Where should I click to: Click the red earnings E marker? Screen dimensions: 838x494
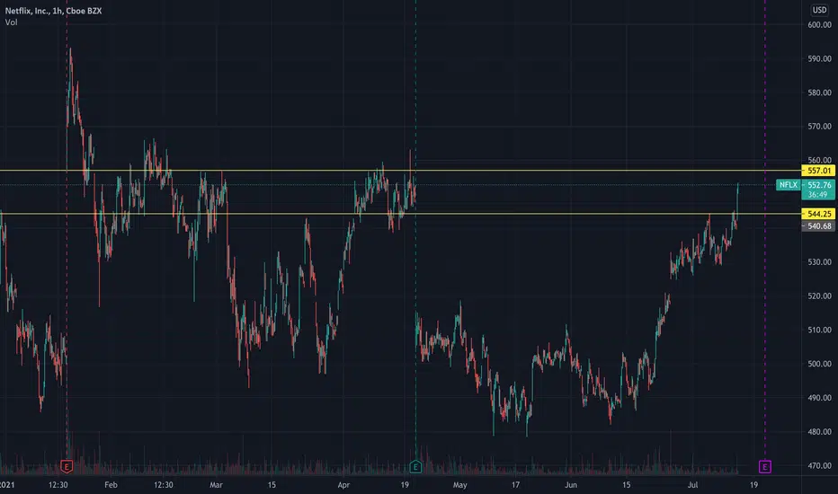67,467
